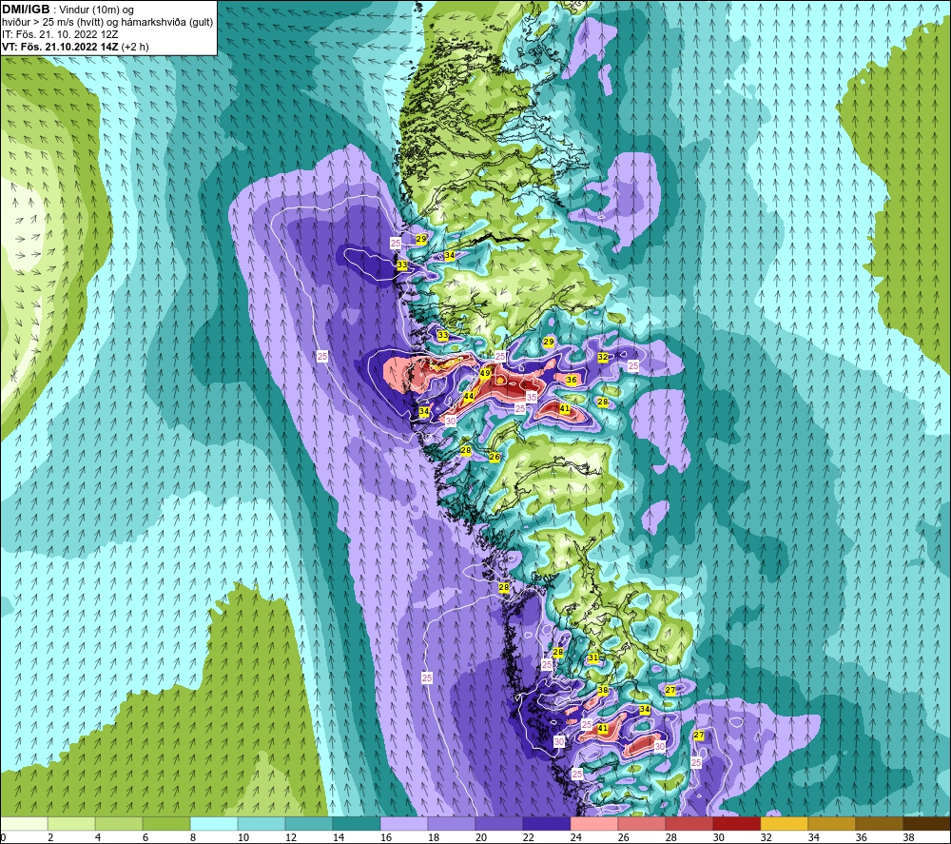951x844 pixels.
Task: Click the legend scale number '16'
Action: (386, 838)
